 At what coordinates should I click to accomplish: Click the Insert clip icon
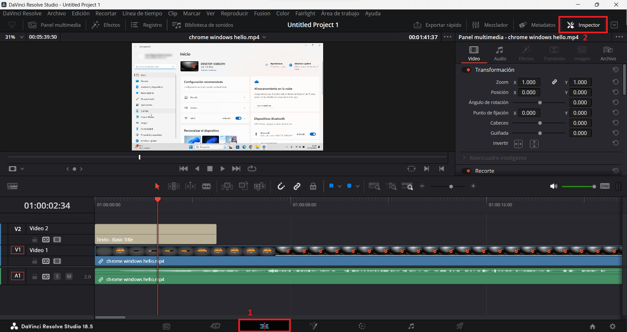coord(227,186)
